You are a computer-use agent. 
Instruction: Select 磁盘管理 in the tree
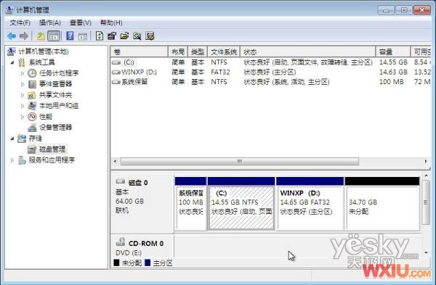pyautogui.click(x=52, y=149)
